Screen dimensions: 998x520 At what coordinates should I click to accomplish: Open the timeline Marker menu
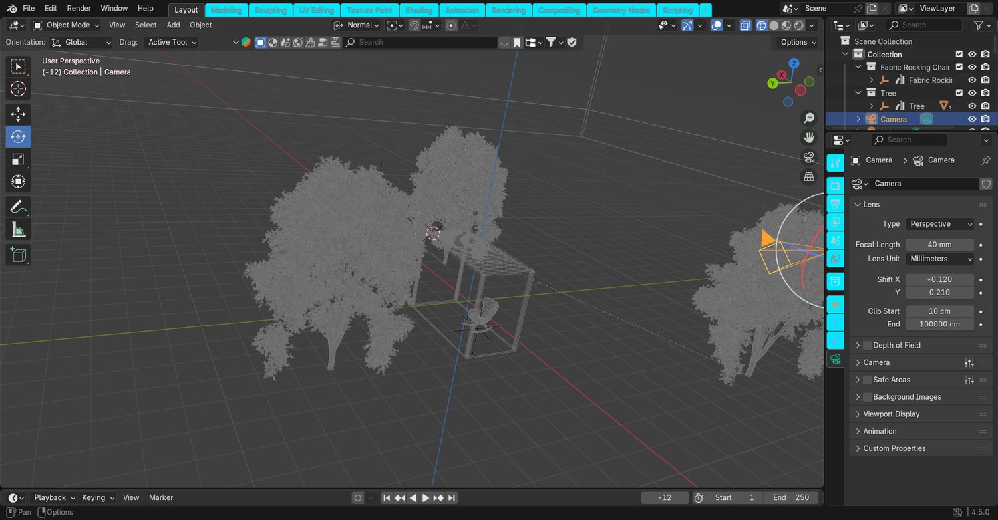pos(161,497)
